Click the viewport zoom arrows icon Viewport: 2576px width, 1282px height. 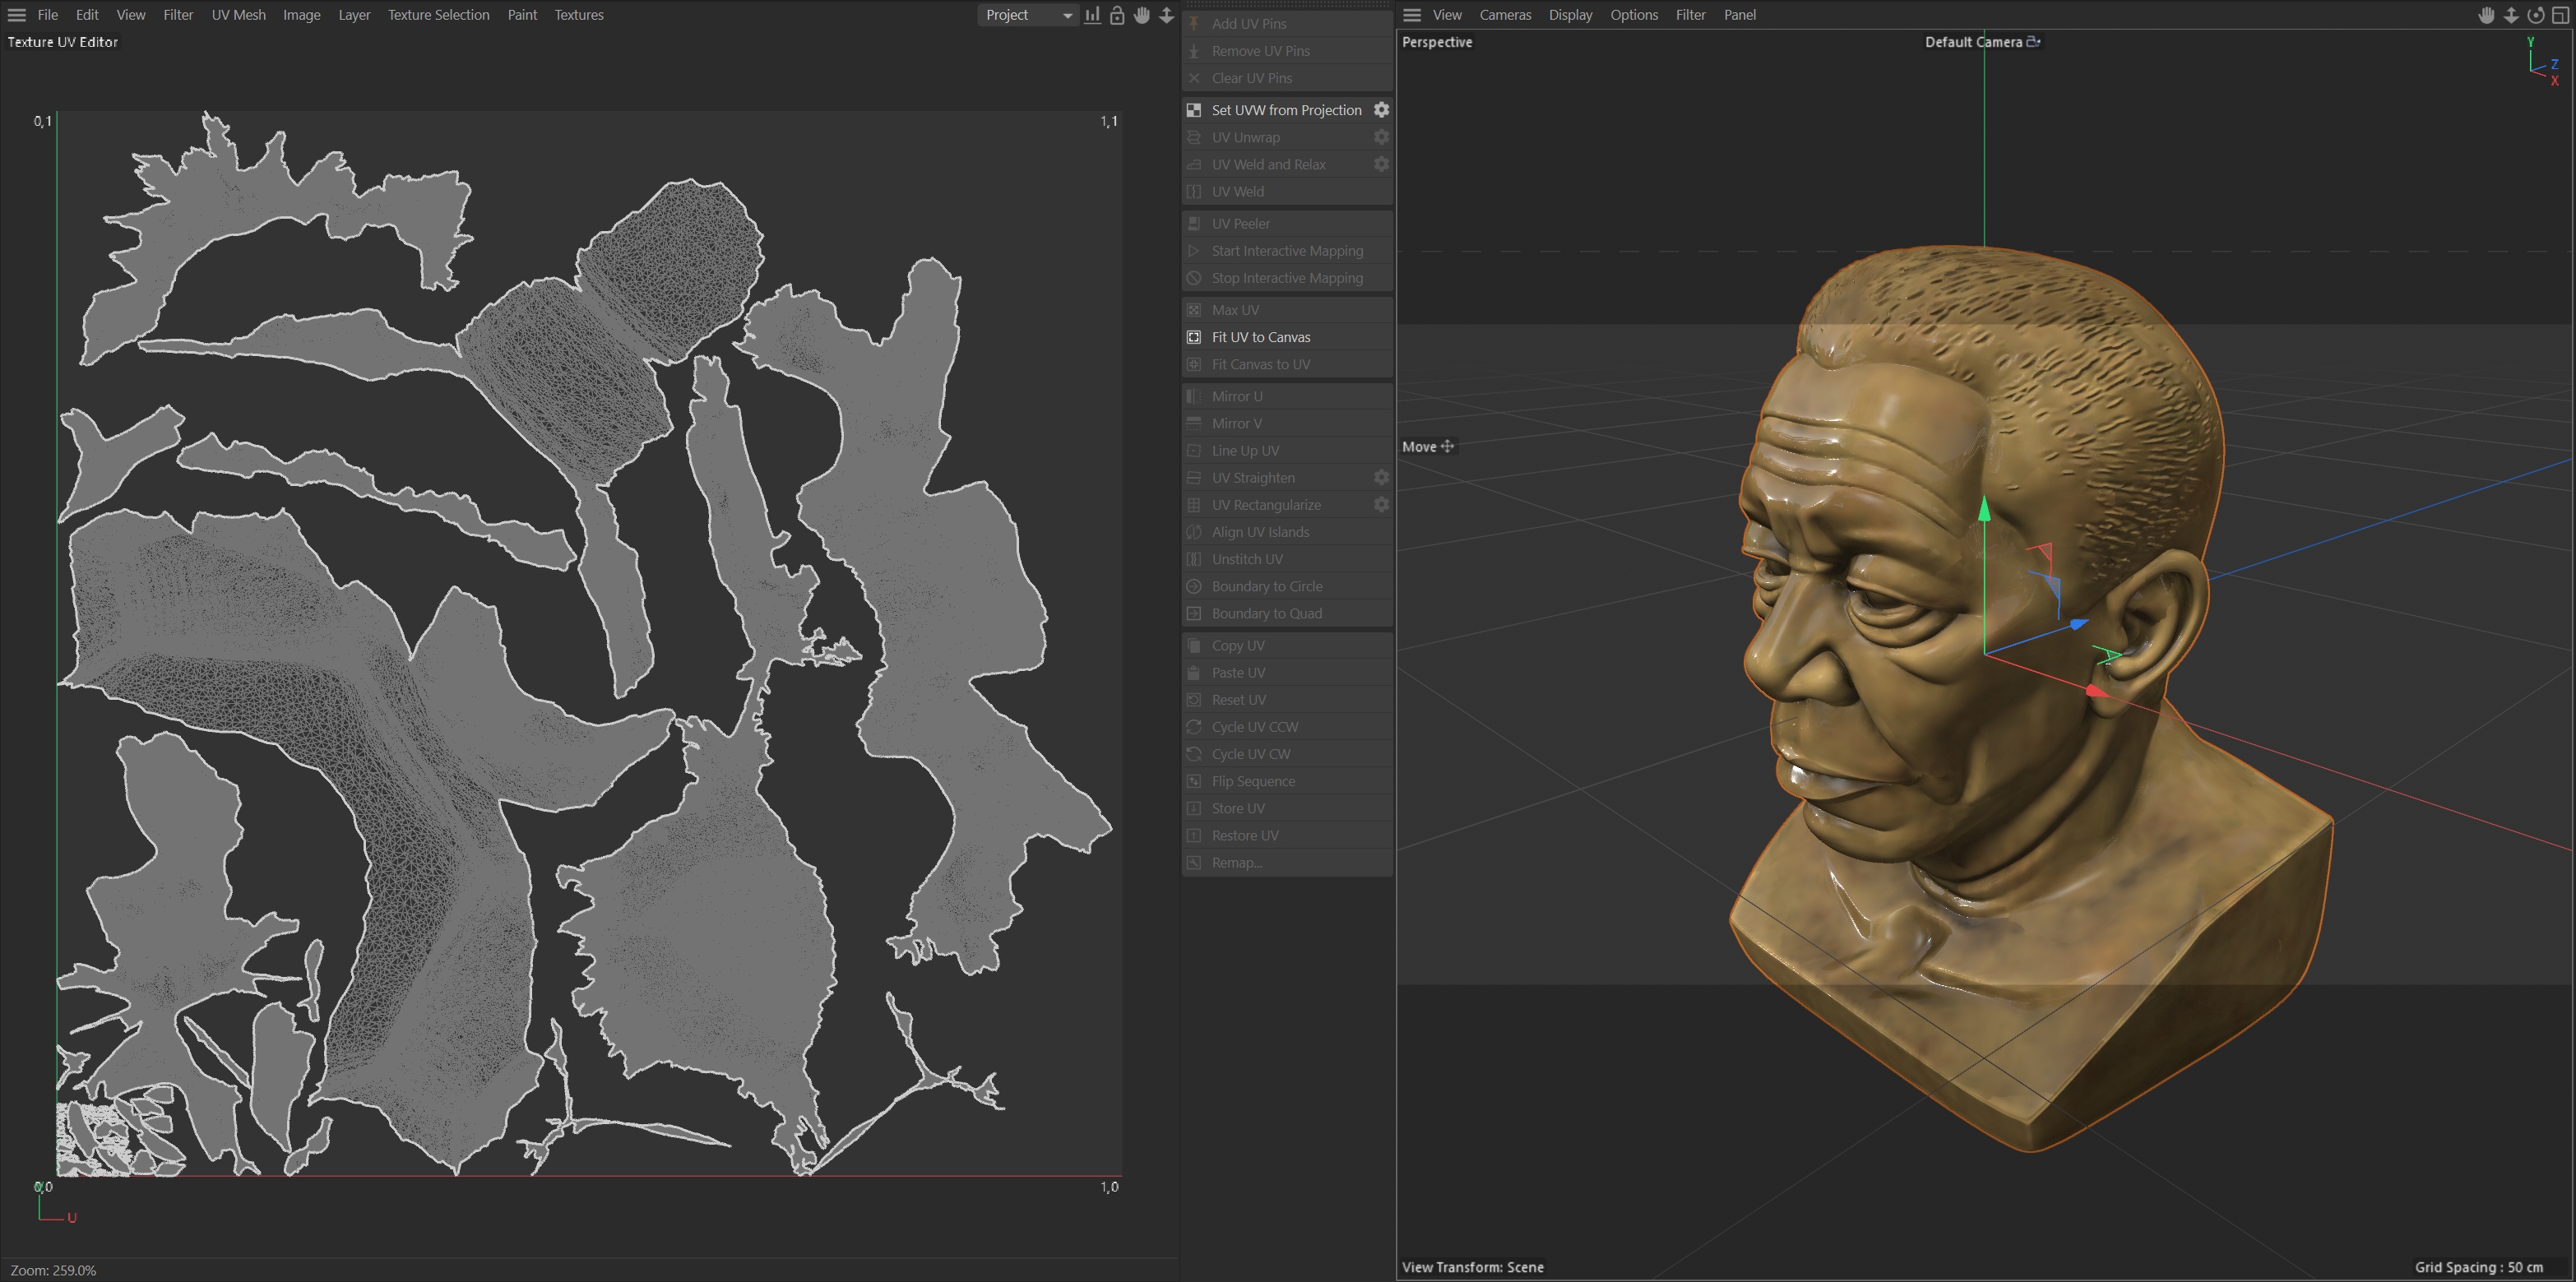coord(2511,15)
